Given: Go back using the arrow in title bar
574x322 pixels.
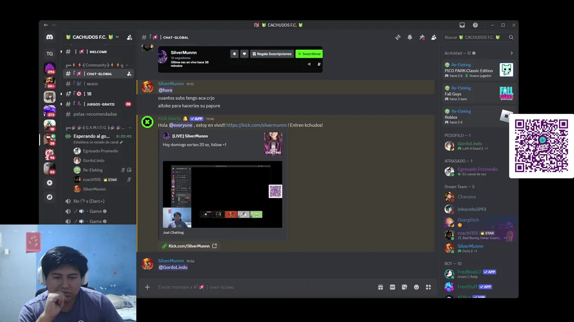Looking at the screenshot, I should 46,25.
